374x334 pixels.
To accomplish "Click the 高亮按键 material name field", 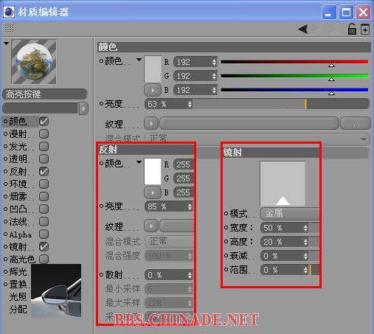I will pos(45,94).
